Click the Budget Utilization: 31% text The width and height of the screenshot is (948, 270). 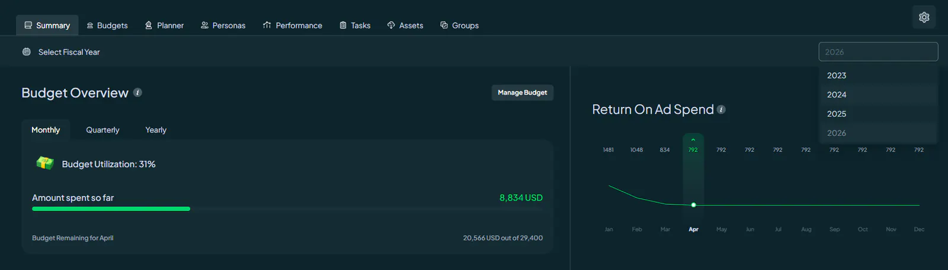click(109, 164)
